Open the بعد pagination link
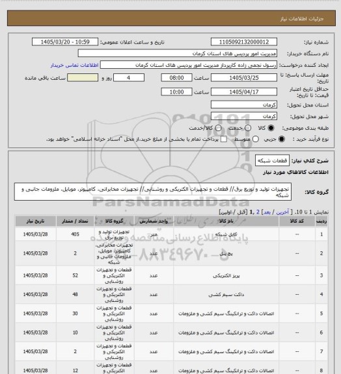 pyautogui.click(x=267, y=212)
